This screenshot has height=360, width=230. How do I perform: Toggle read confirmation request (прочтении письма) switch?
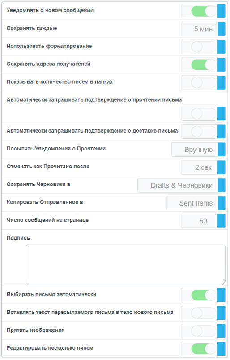coord(204,114)
